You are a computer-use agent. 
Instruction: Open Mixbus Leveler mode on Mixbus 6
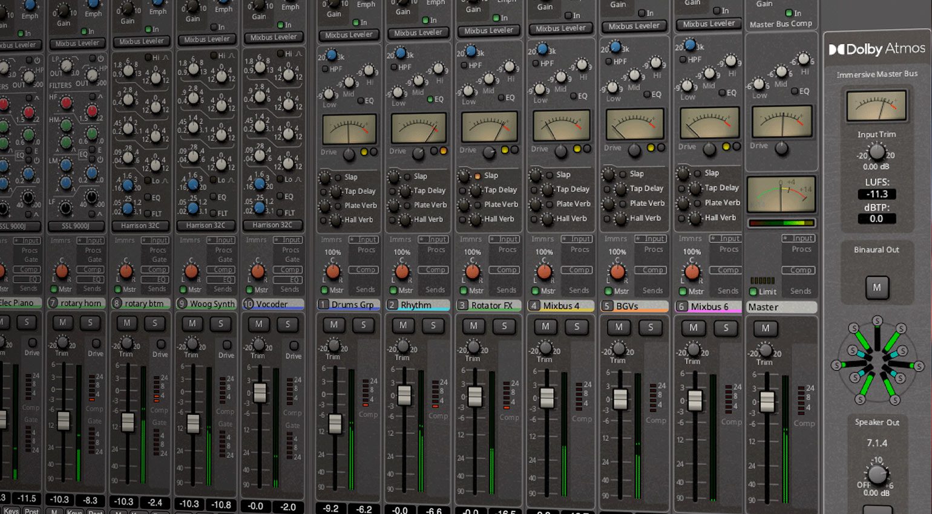point(709,24)
